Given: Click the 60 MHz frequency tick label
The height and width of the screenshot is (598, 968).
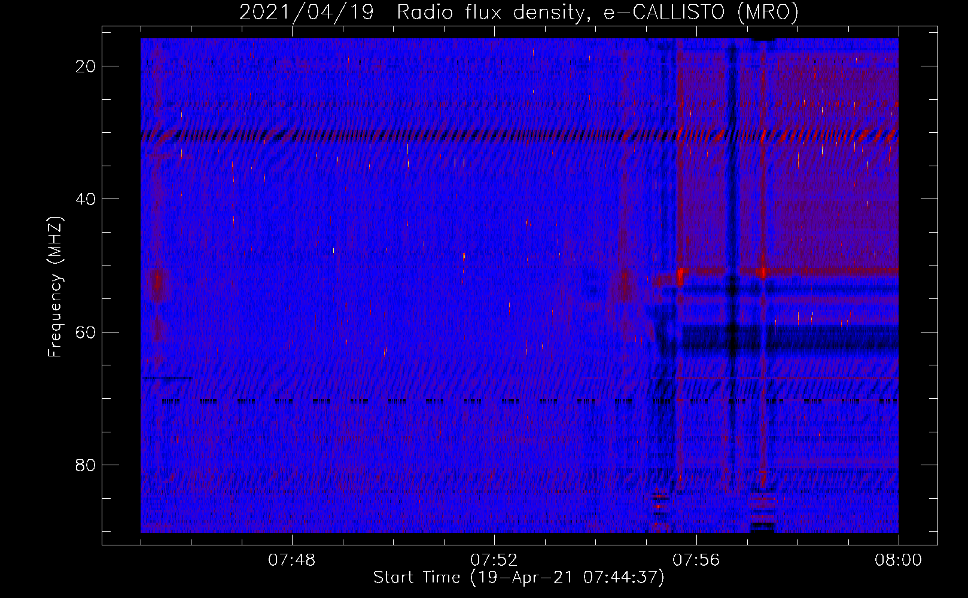Looking at the screenshot, I should pos(86,332).
